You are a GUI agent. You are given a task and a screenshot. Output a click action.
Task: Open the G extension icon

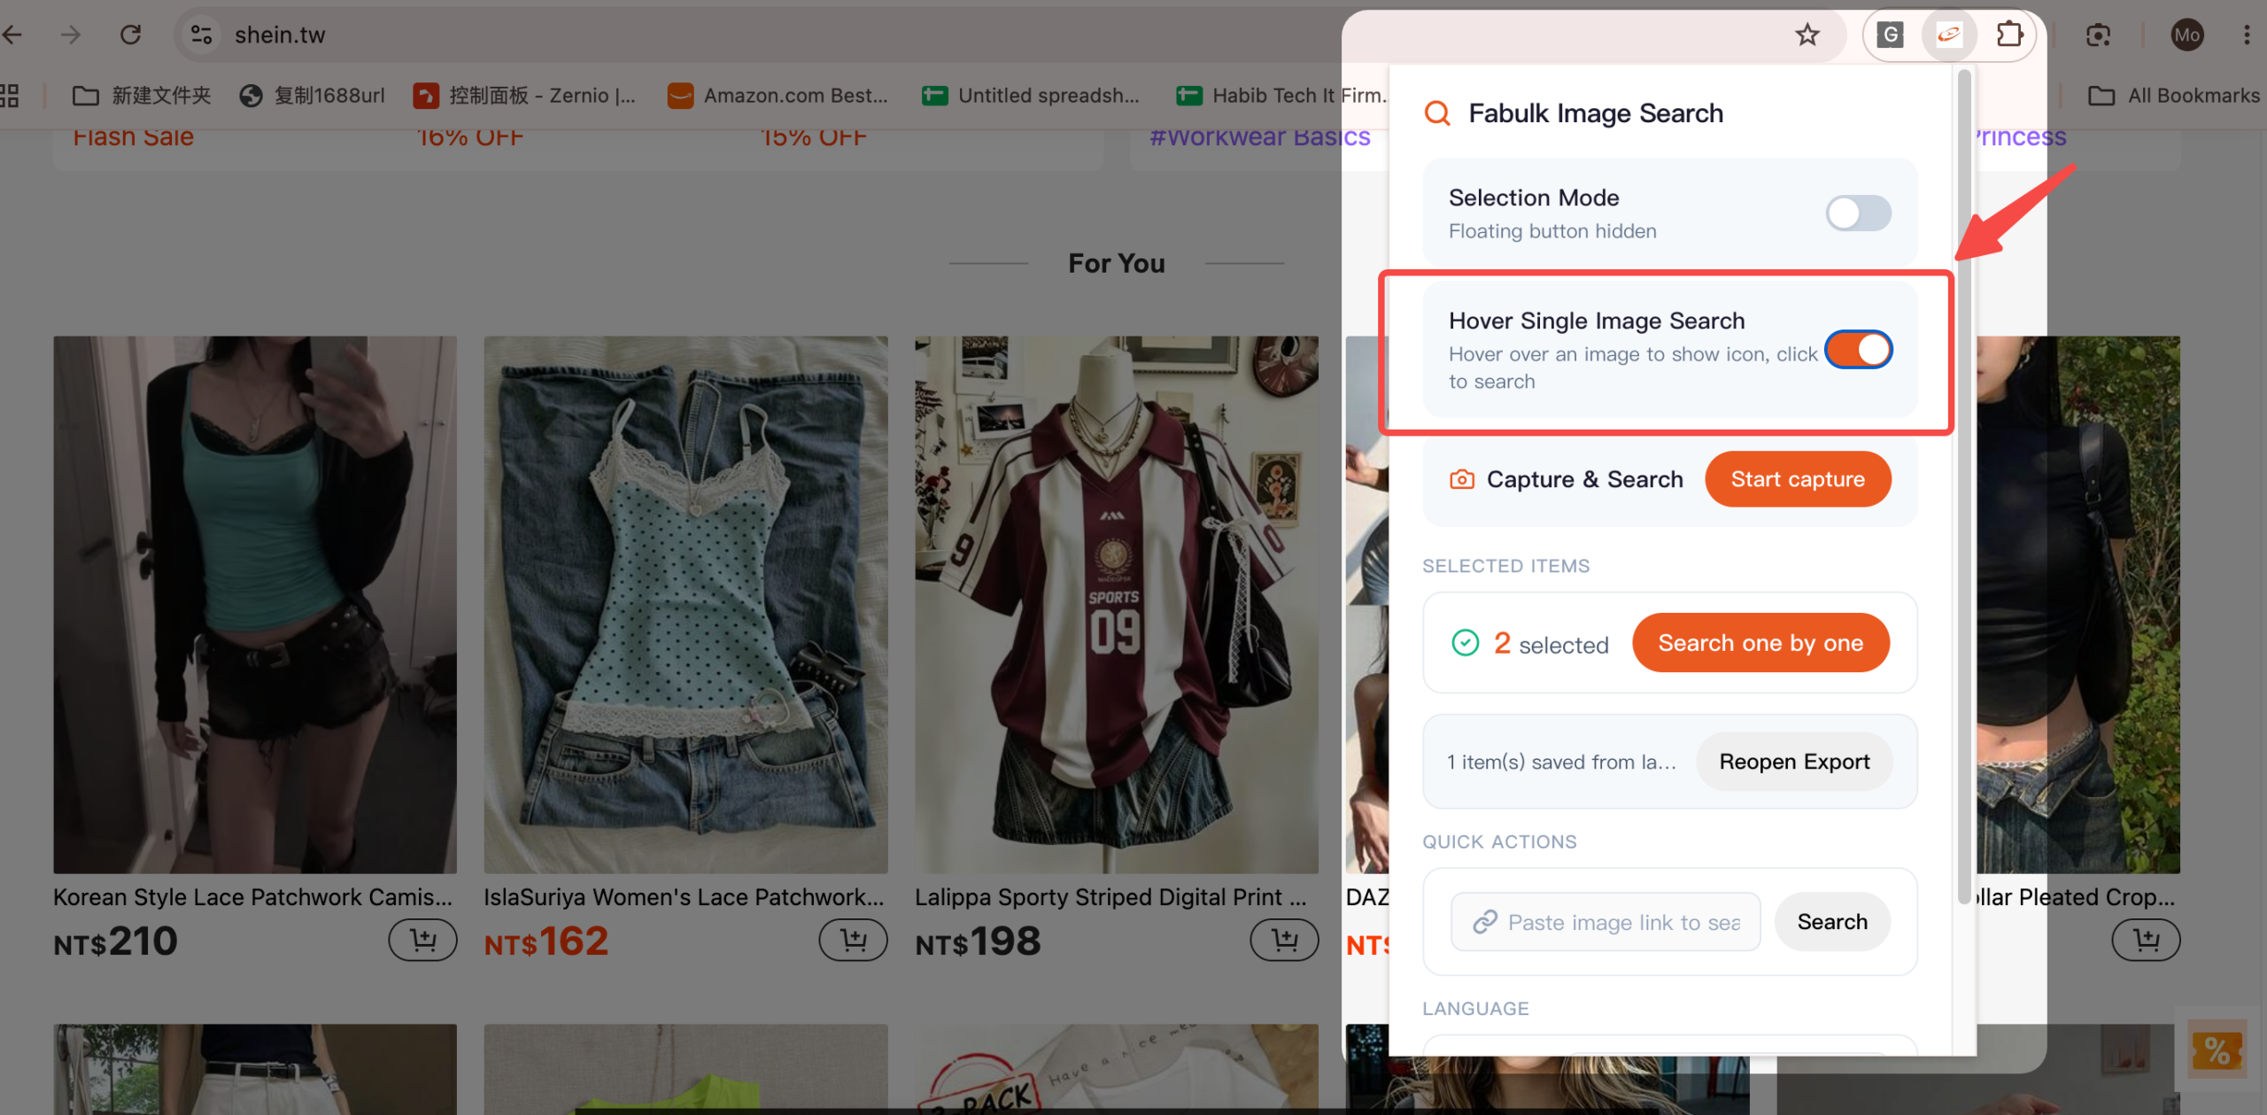1891,35
